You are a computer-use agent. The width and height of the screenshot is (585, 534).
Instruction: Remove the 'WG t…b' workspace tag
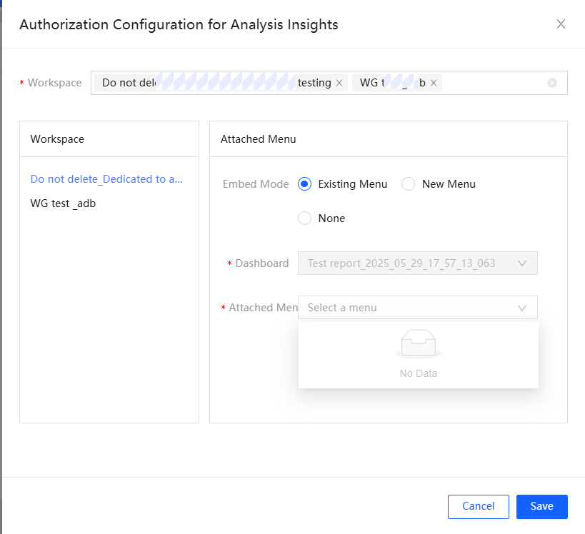coord(434,83)
